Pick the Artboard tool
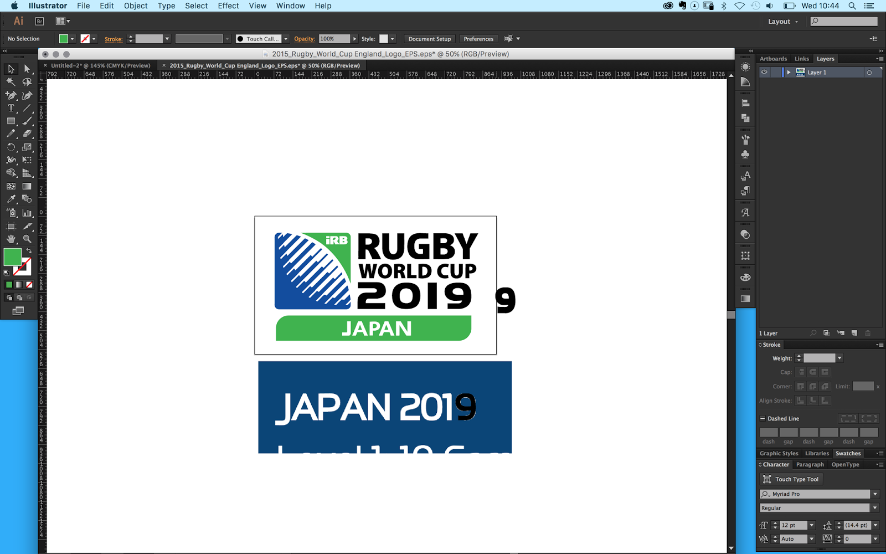Image resolution: width=886 pixels, height=554 pixels. (x=11, y=226)
